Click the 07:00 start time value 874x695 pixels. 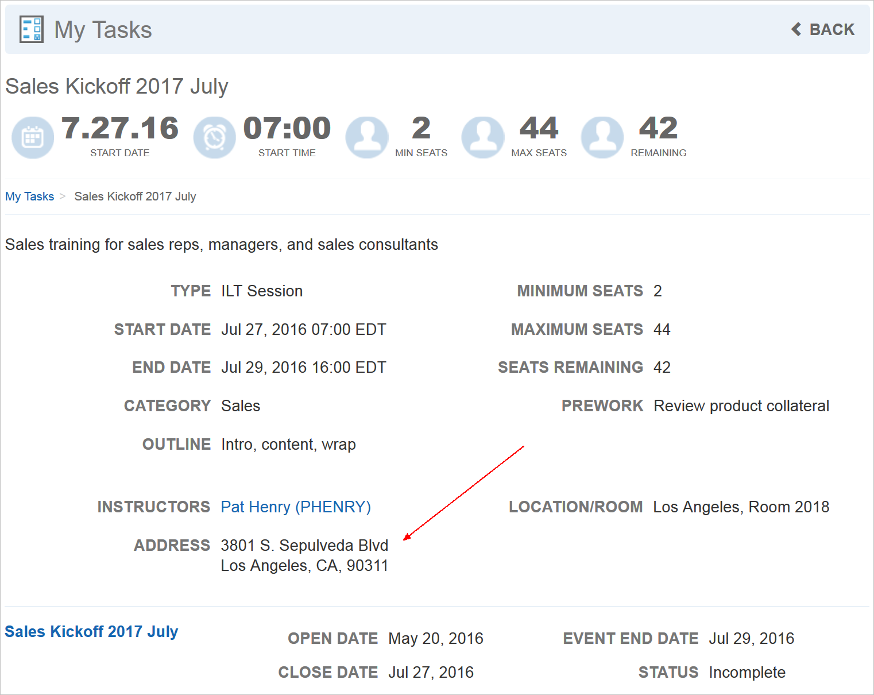tap(287, 128)
